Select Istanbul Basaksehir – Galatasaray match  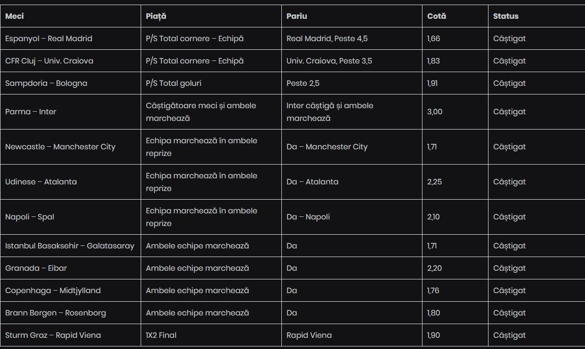[x=70, y=246]
